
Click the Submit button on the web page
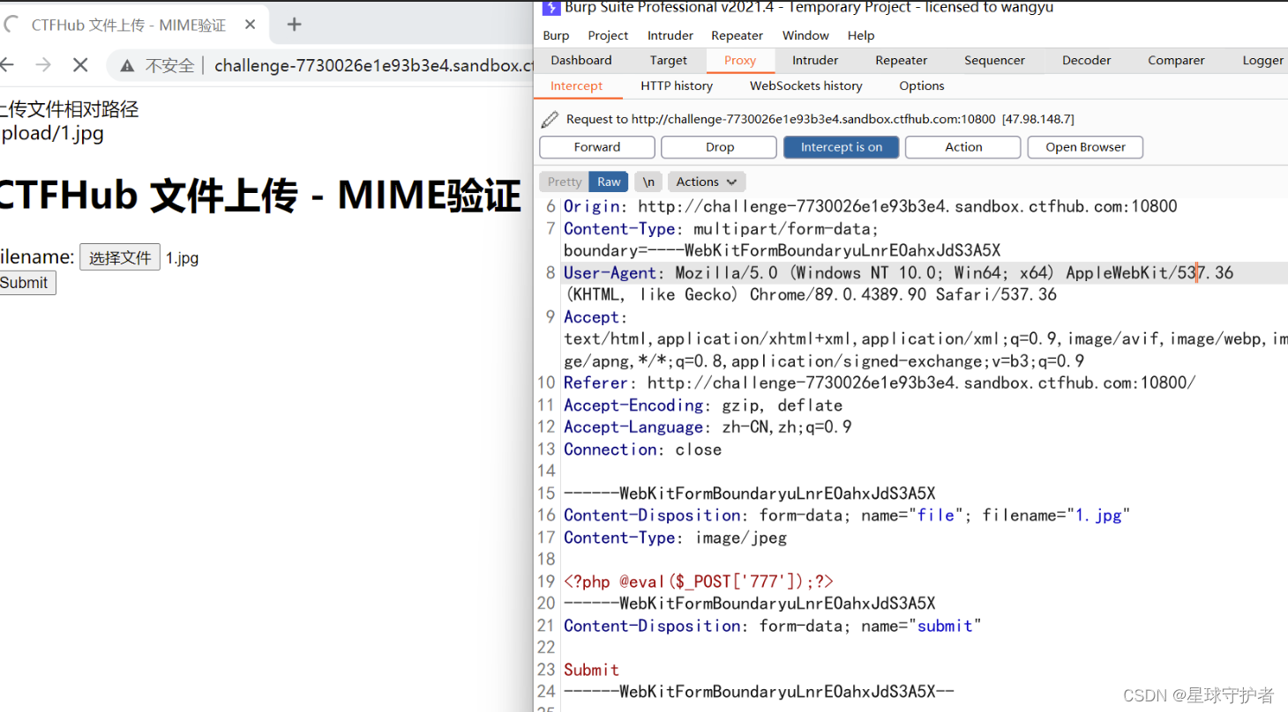(x=26, y=283)
